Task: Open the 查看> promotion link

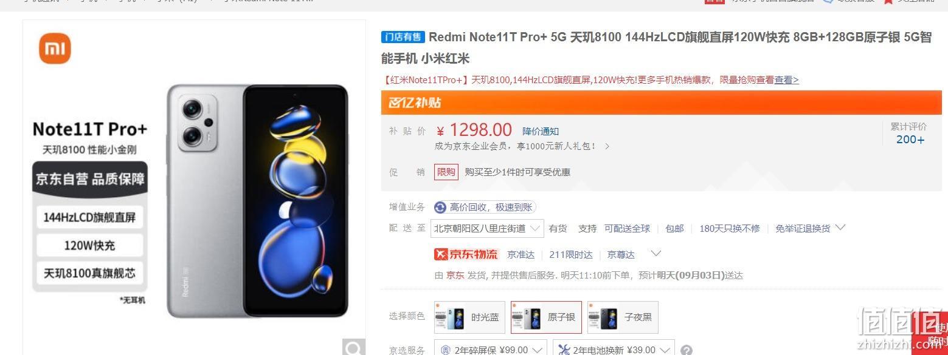Action: click(787, 80)
